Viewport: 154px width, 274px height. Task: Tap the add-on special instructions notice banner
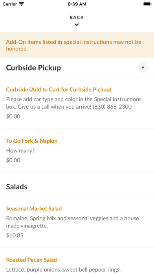click(x=77, y=45)
